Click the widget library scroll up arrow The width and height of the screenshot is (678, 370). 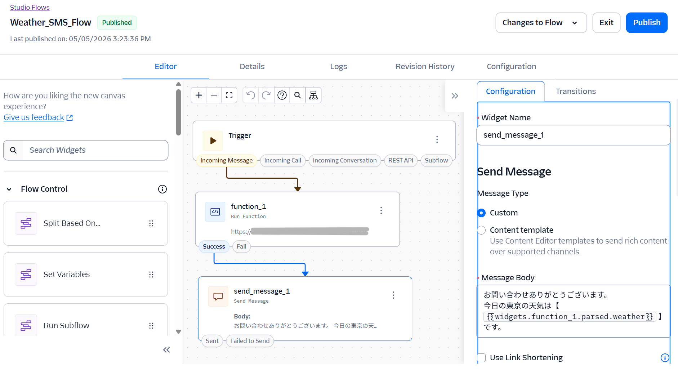[x=178, y=84]
